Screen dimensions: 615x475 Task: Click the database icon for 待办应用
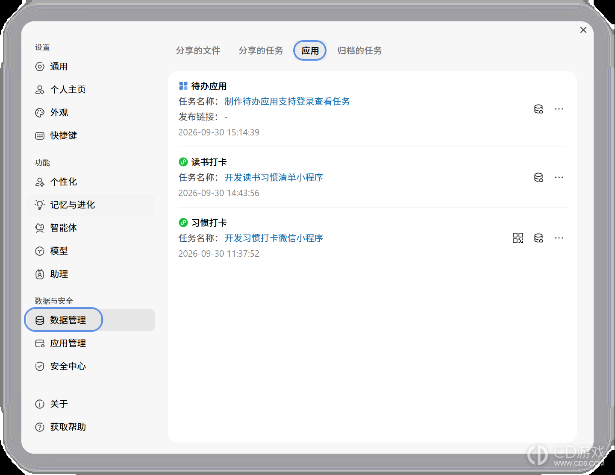(538, 109)
